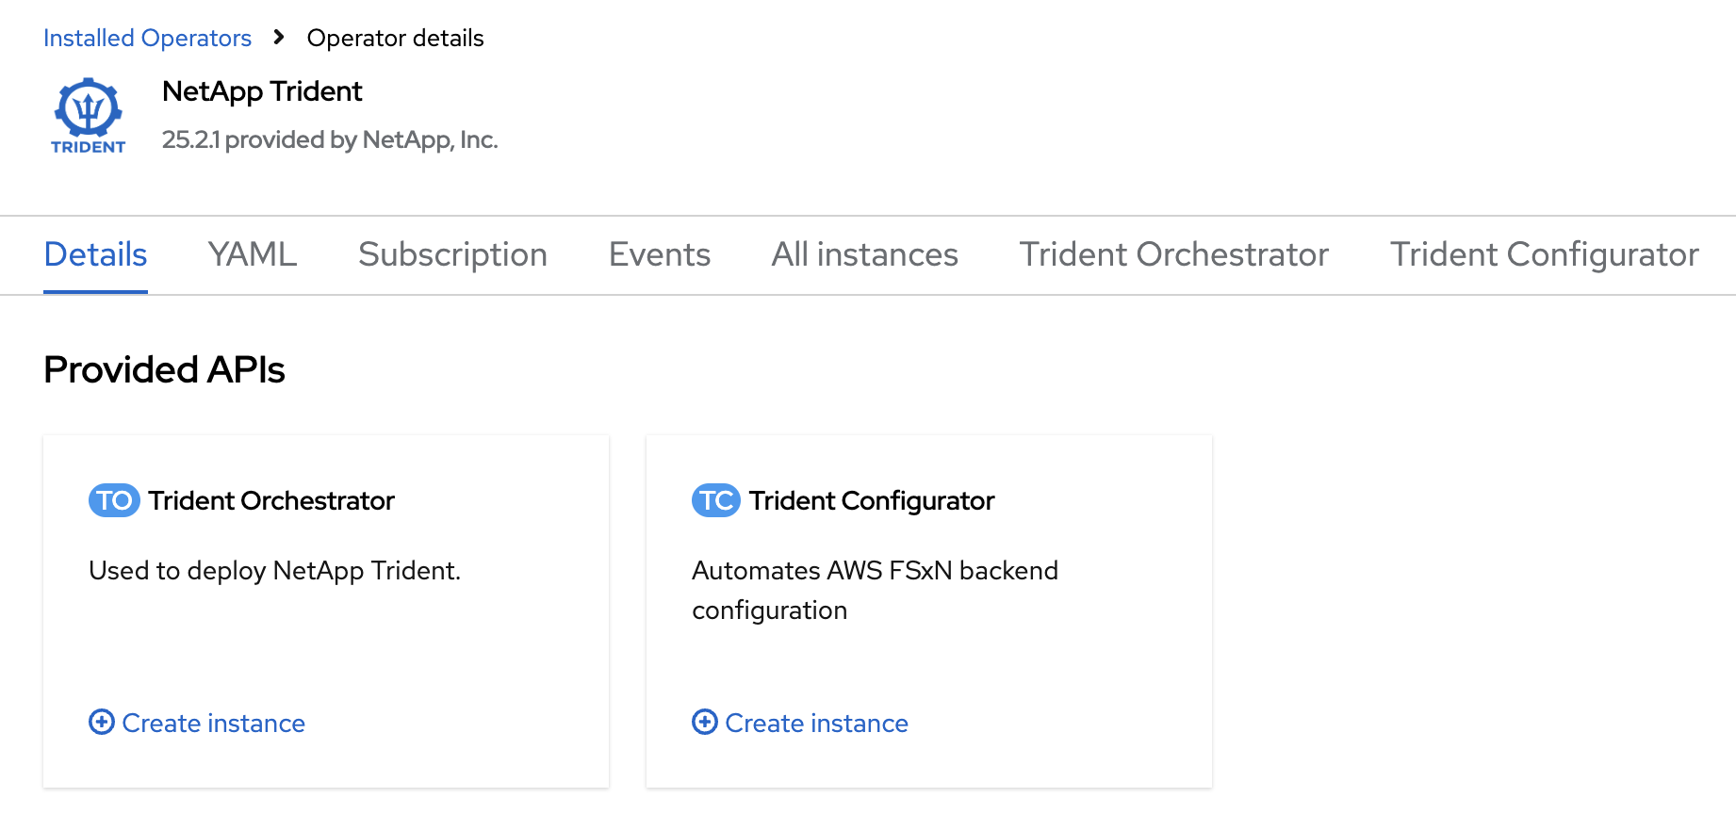The height and width of the screenshot is (814, 1736).
Task: Click the Trident Orchestrator card title
Action: [271, 500]
